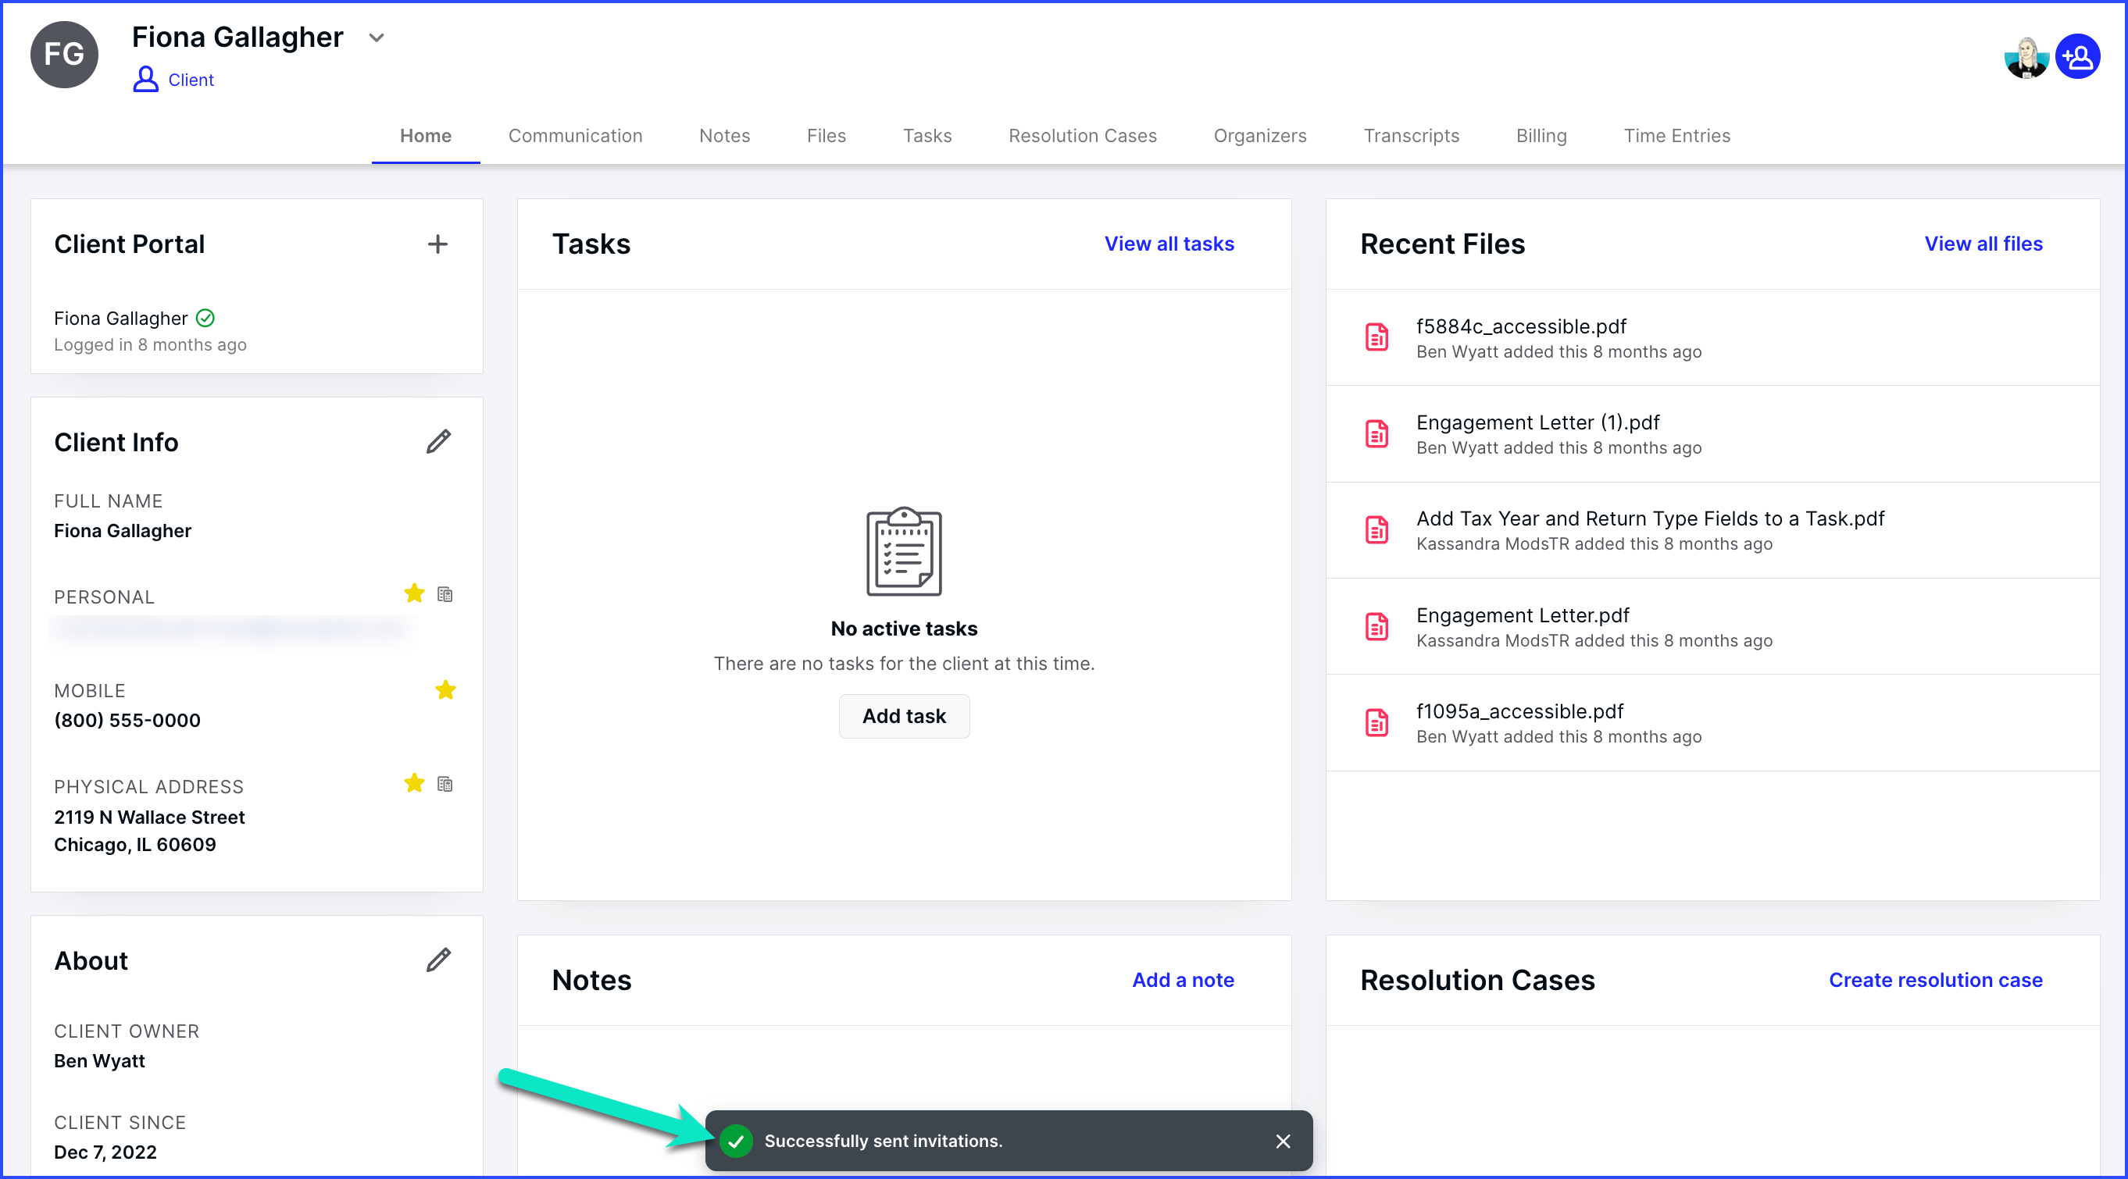Click the View all files link

point(1983,244)
